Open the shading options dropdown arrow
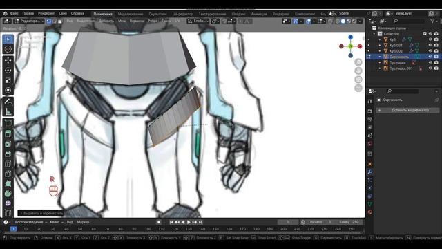The image size is (442, 249). [x=360, y=21]
